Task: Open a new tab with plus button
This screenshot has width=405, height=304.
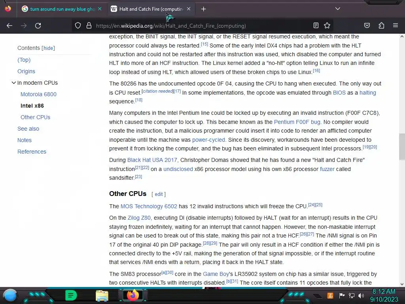Action: 204,9
